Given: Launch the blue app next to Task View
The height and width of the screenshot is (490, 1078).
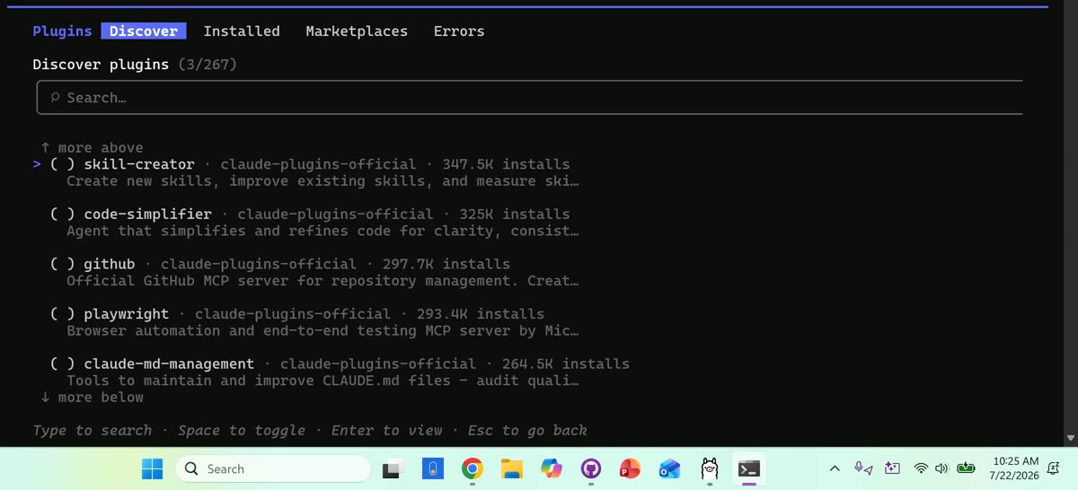Looking at the screenshot, I should [432, 468].
